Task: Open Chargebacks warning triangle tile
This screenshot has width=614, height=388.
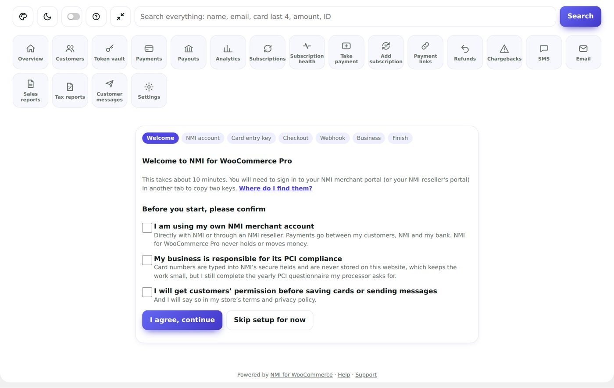Action: (x=504, y=52)
